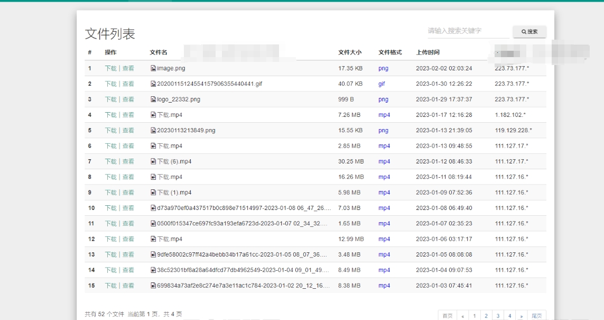View the 38c52301… file in row 14

tap(128, 270)
